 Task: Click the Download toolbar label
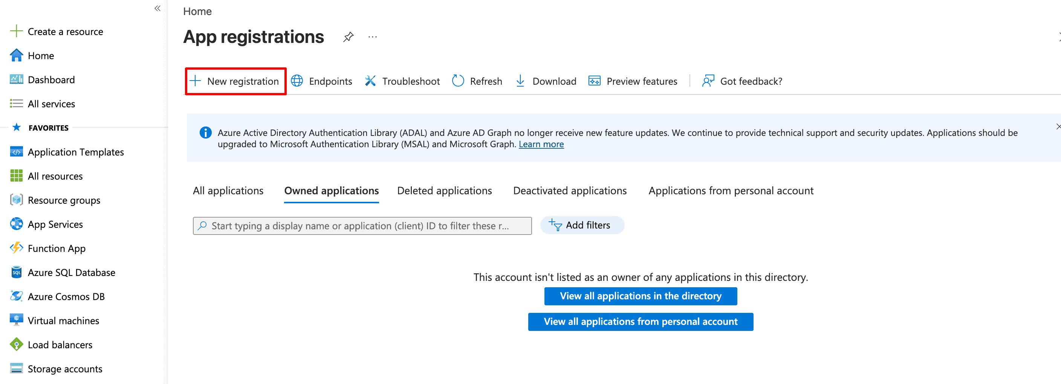554,81
